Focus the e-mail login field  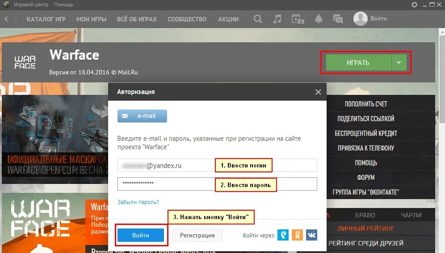[217, 165]
